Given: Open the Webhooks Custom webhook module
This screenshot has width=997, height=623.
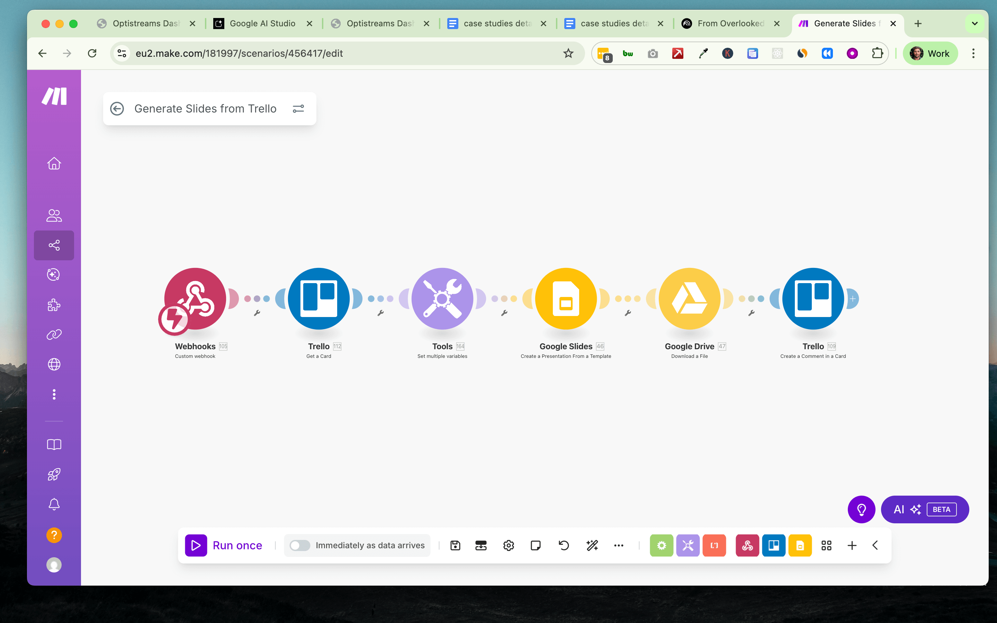Looking at the screenshot, I should coord(195,299).
